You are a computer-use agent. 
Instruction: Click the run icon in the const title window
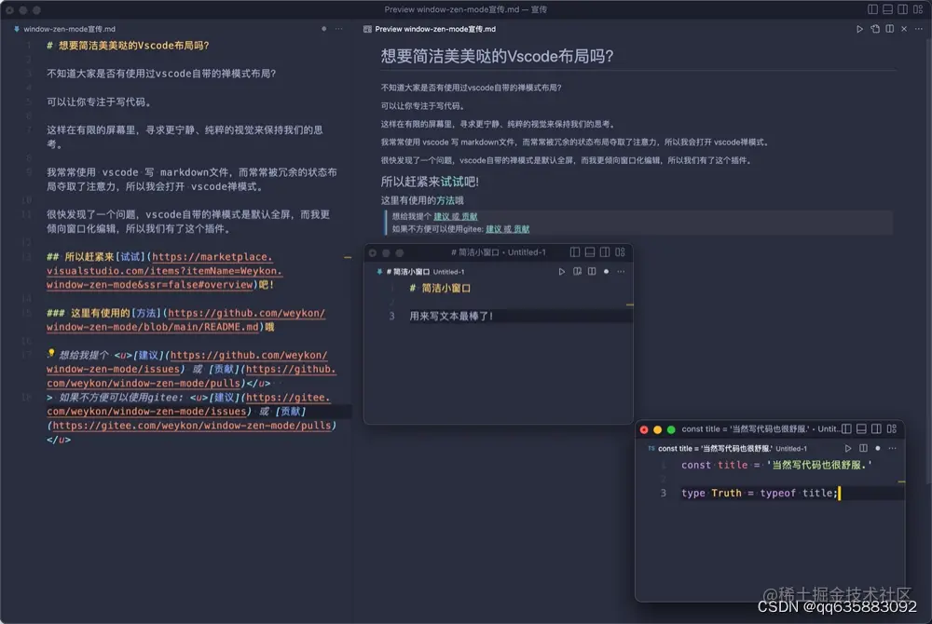[x=848, y=448]
